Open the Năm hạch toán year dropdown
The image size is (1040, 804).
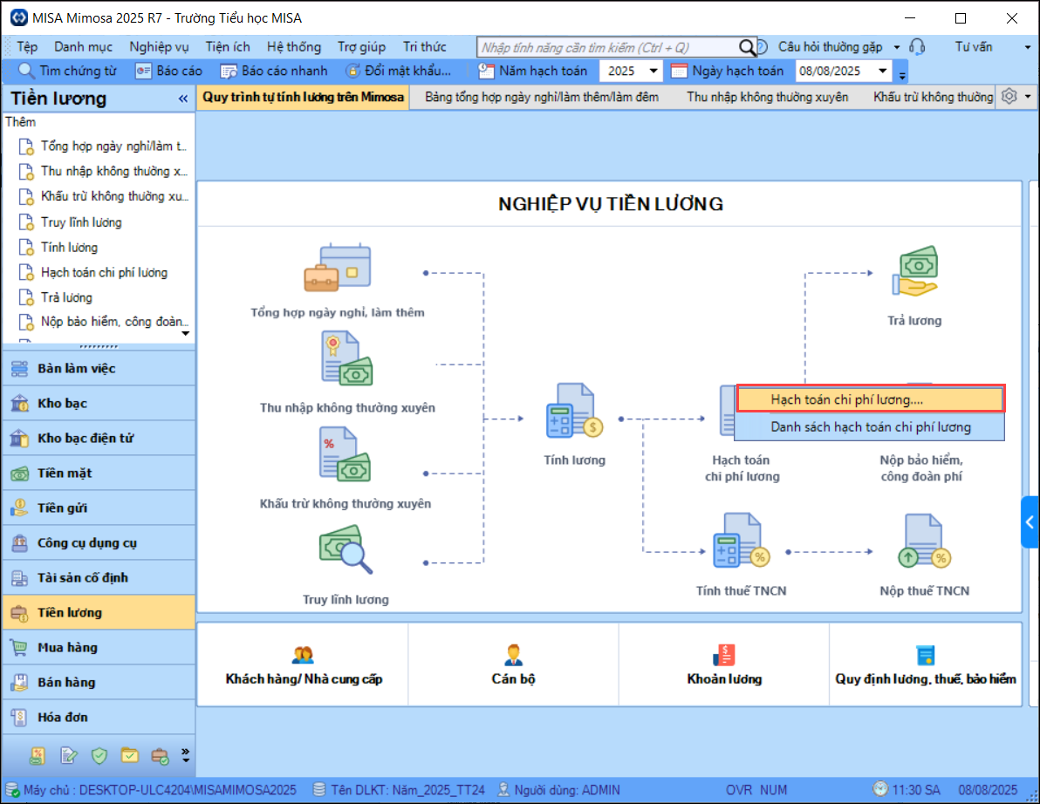pos(653,71)
